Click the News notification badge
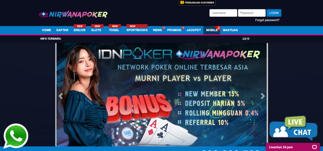 point(163,28)
